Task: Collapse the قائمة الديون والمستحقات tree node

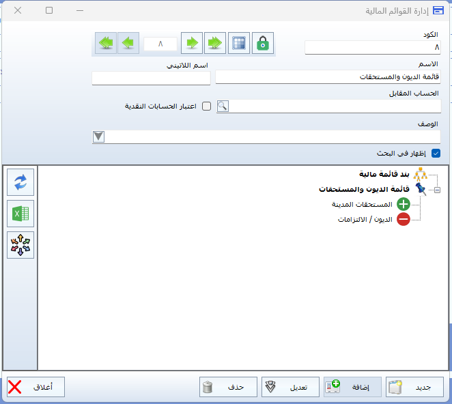Action: click(437, 190)
